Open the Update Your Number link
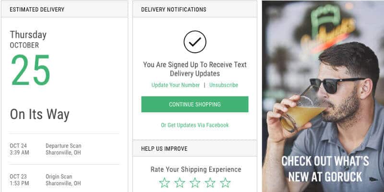Image resolution: width=384 pixels, height=192 pixels. (176, 85)
